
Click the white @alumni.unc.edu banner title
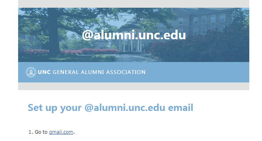click(134, 35)
